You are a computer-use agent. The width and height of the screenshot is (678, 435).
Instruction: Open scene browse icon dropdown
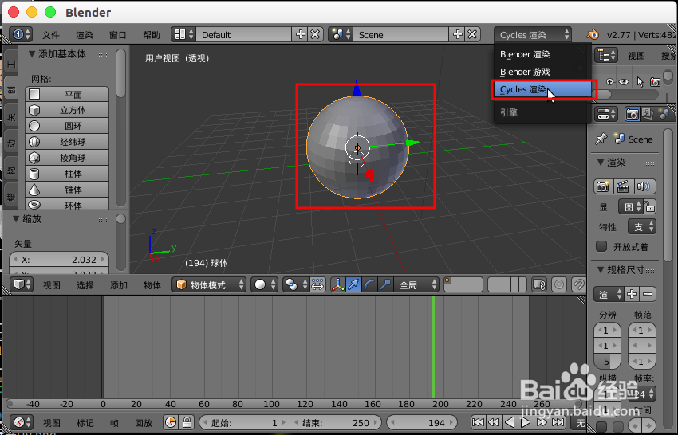(x=341, y=34)
